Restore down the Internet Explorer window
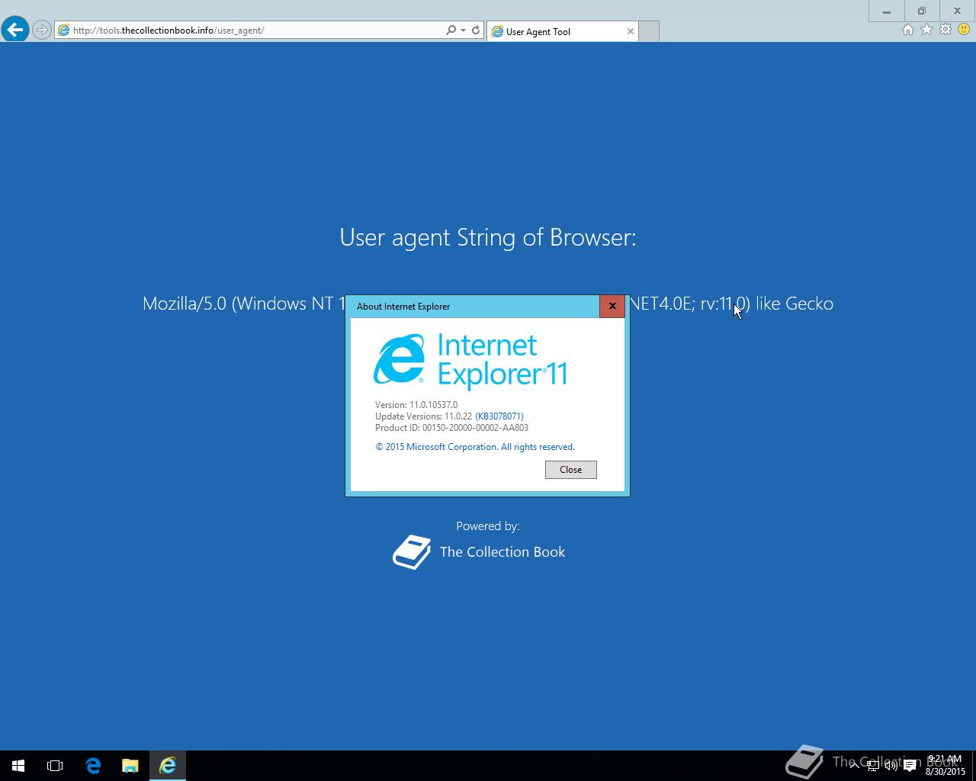This screenshot has width=976, height=781. click(922, 11)
